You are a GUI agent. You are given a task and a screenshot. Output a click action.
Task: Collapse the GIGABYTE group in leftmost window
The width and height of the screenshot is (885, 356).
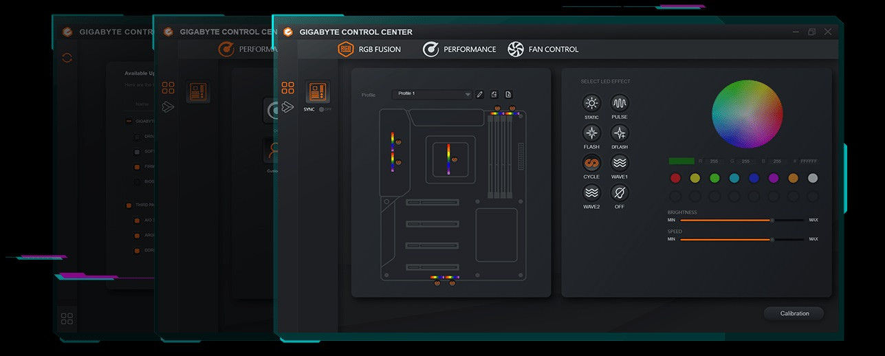pyautogui.click(x=129, y=122)
